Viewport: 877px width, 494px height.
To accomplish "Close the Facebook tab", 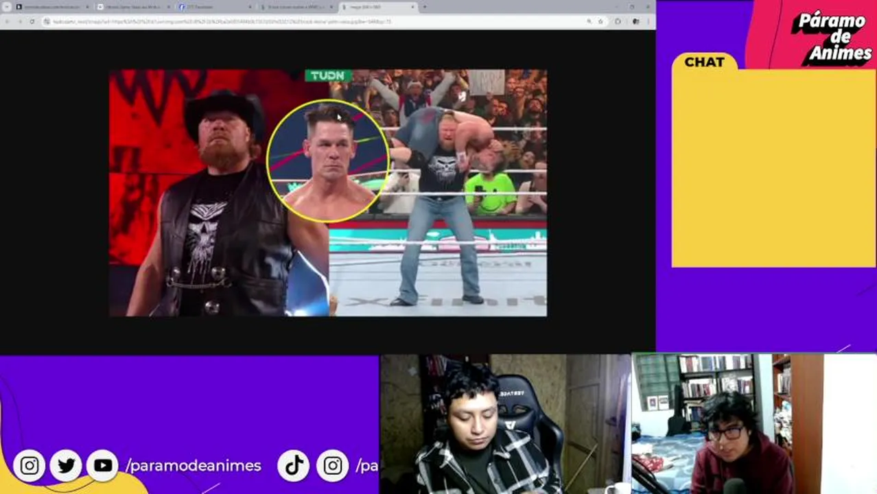I will tap(250, 7).
